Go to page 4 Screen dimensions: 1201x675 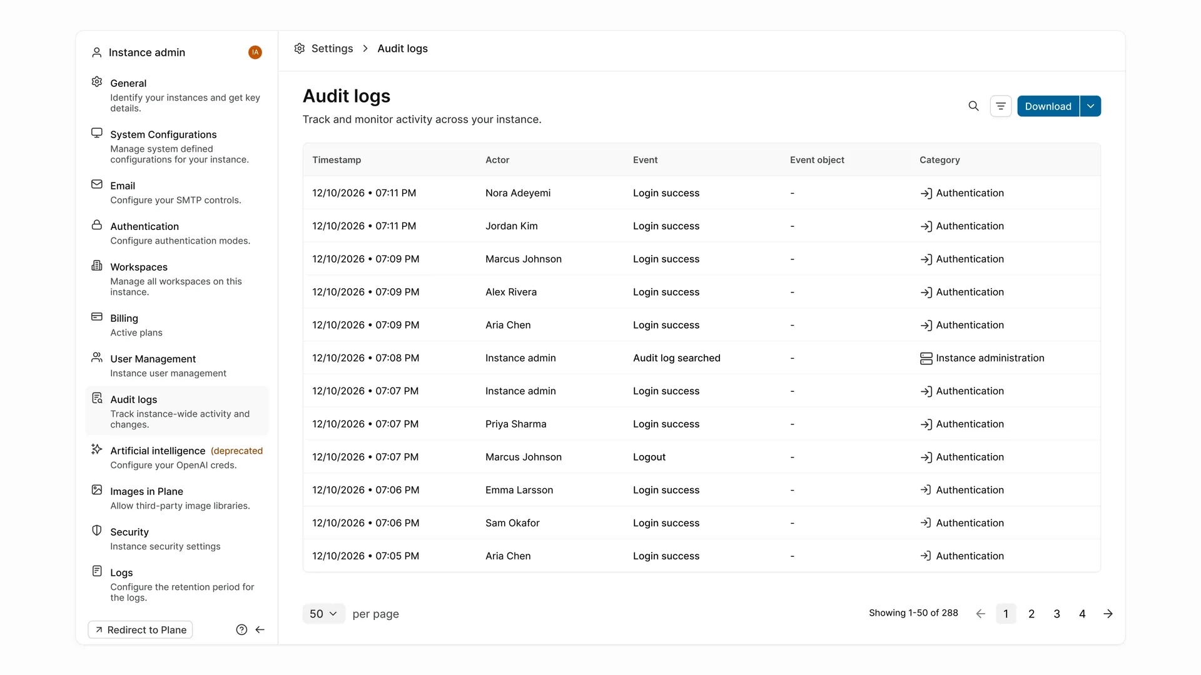[1082, 614]
